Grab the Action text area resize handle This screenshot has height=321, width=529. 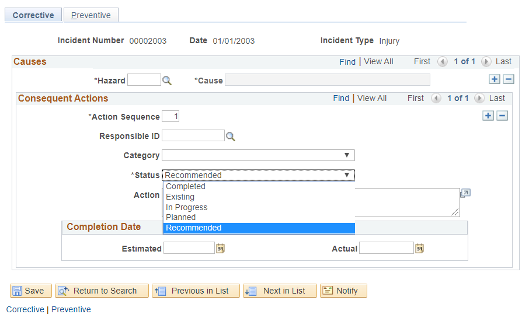tap(455, 212)
